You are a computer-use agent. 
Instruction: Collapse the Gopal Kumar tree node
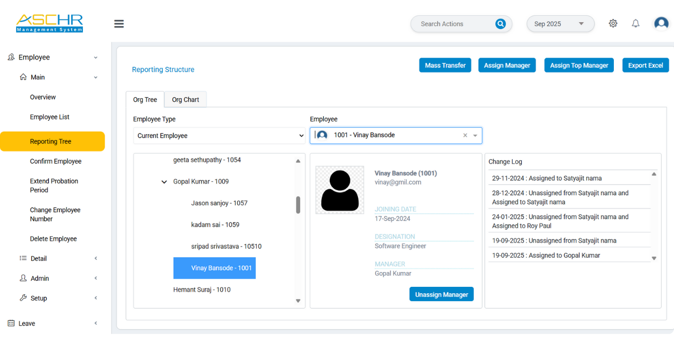point(164,181)
